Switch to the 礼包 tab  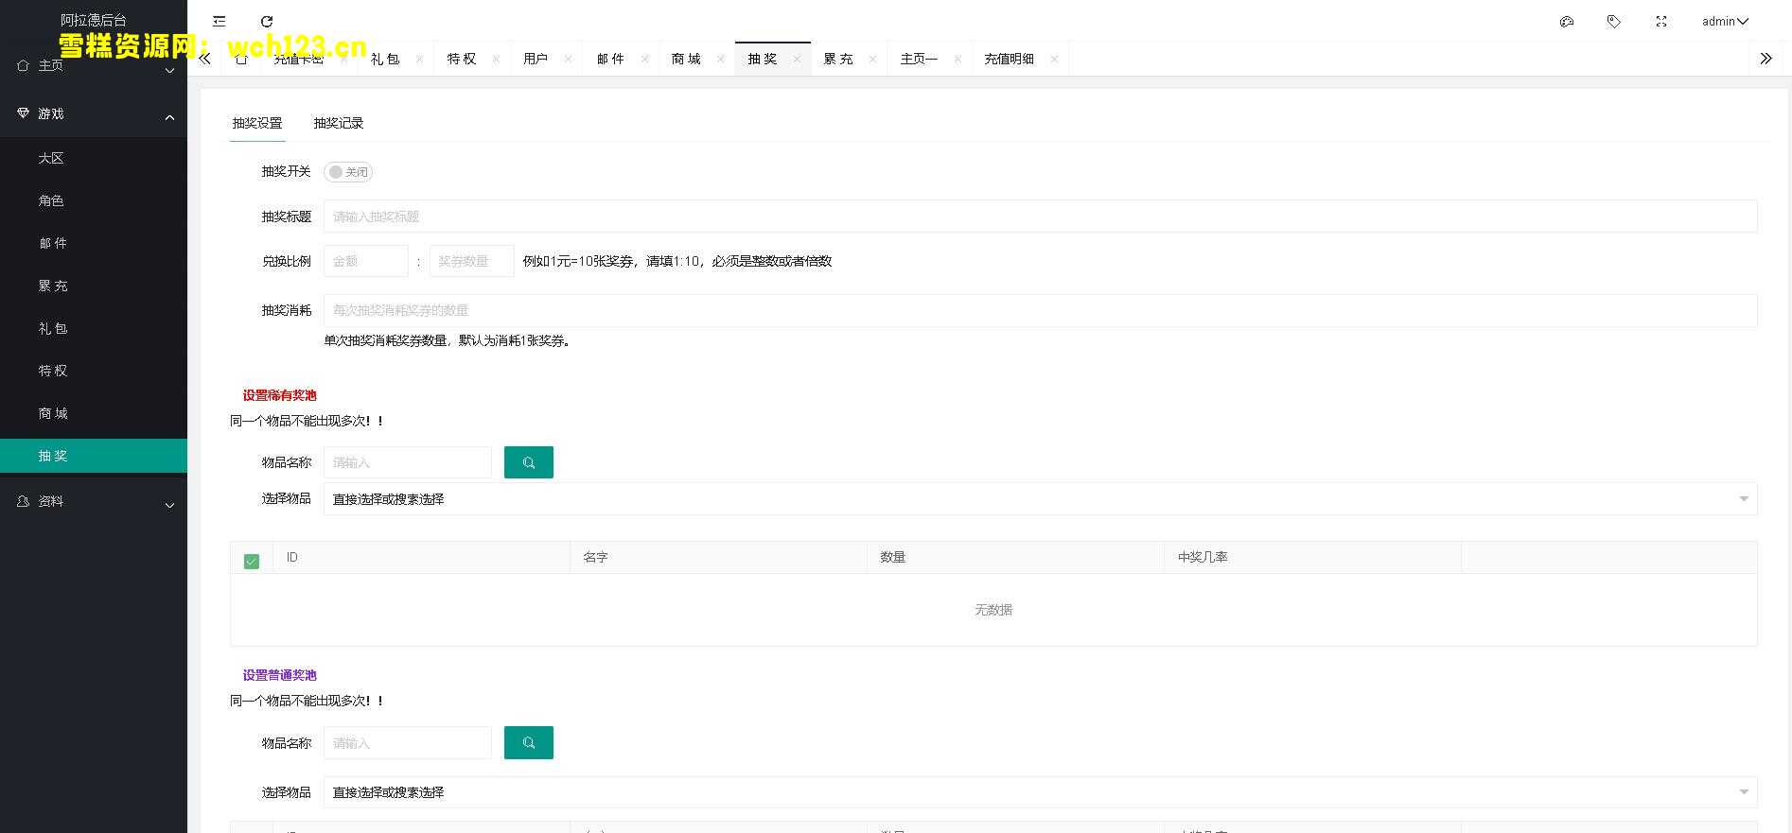click(x=385, y=59)
